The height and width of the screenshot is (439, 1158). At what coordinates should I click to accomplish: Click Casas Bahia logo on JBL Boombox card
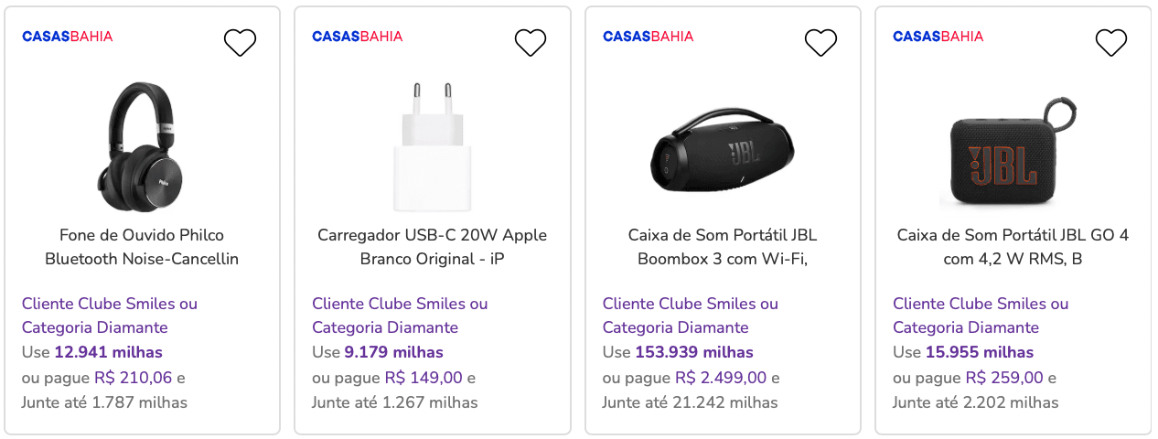[649, 37]
